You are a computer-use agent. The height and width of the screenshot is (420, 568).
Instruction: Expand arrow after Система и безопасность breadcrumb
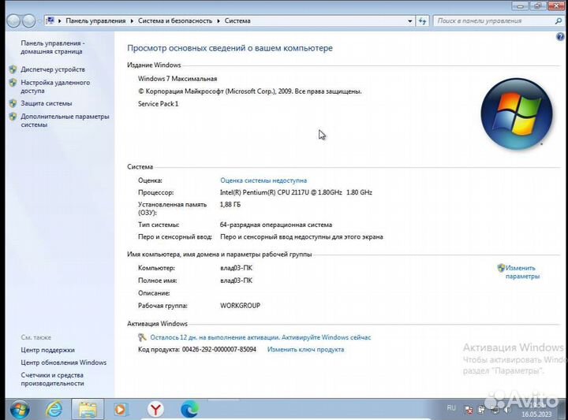pos(219,21)
